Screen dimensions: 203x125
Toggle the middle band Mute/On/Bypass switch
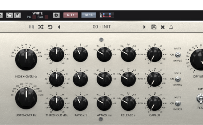point(178,79)
